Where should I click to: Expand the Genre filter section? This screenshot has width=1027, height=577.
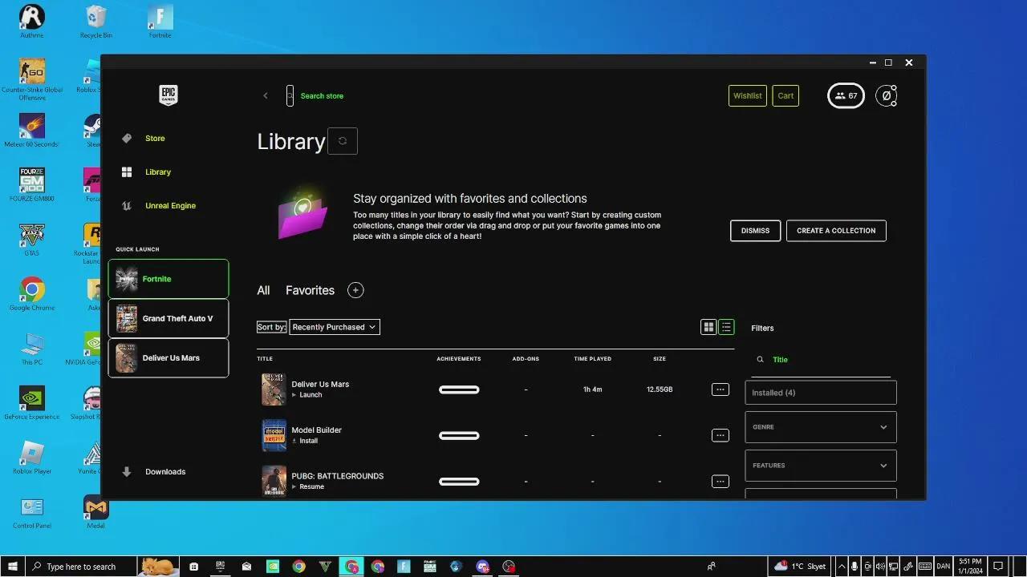coord(820,427)
